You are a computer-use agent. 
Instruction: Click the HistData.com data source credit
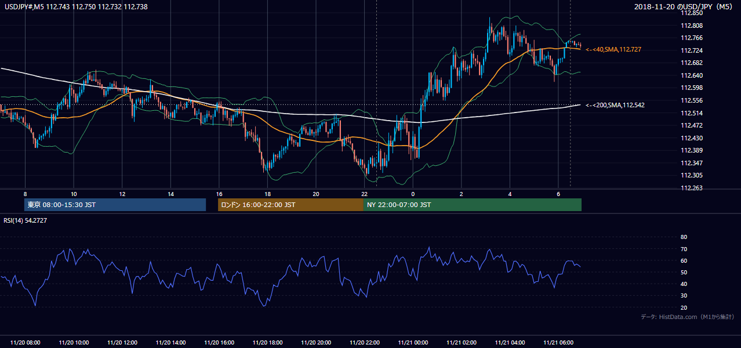coord(688,317)
